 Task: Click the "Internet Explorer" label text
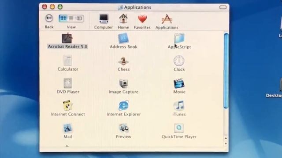tap(123, 114)
